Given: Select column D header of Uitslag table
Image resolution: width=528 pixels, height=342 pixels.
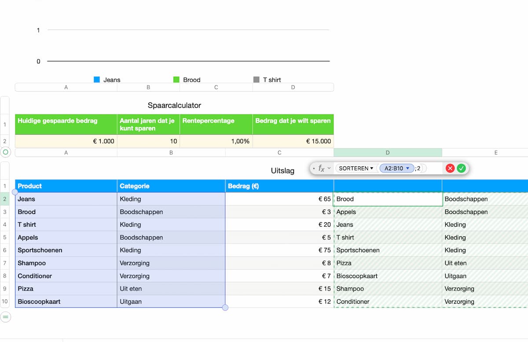Looking at the screenshot, I should click(388, 153).
